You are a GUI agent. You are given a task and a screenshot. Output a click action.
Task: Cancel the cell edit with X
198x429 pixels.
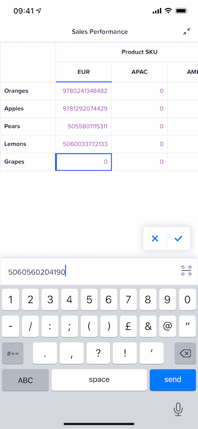point(155,239)
